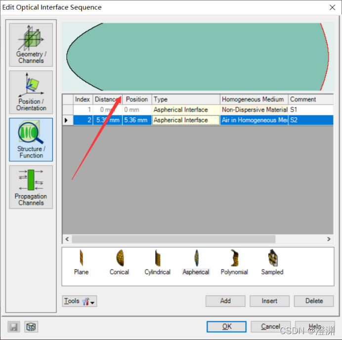This screenshot has width=342, height=340.
Task: Click the index 2 cell
Action: click(x=83, y=120)
